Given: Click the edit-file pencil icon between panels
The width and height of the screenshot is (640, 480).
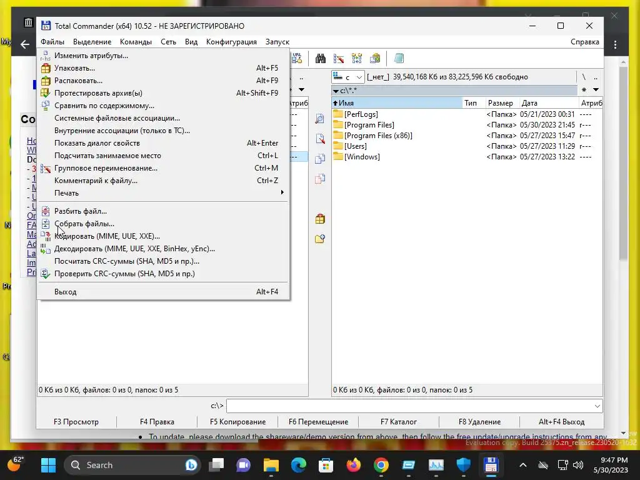Looking at the screenshot, I should coord(320,139).
